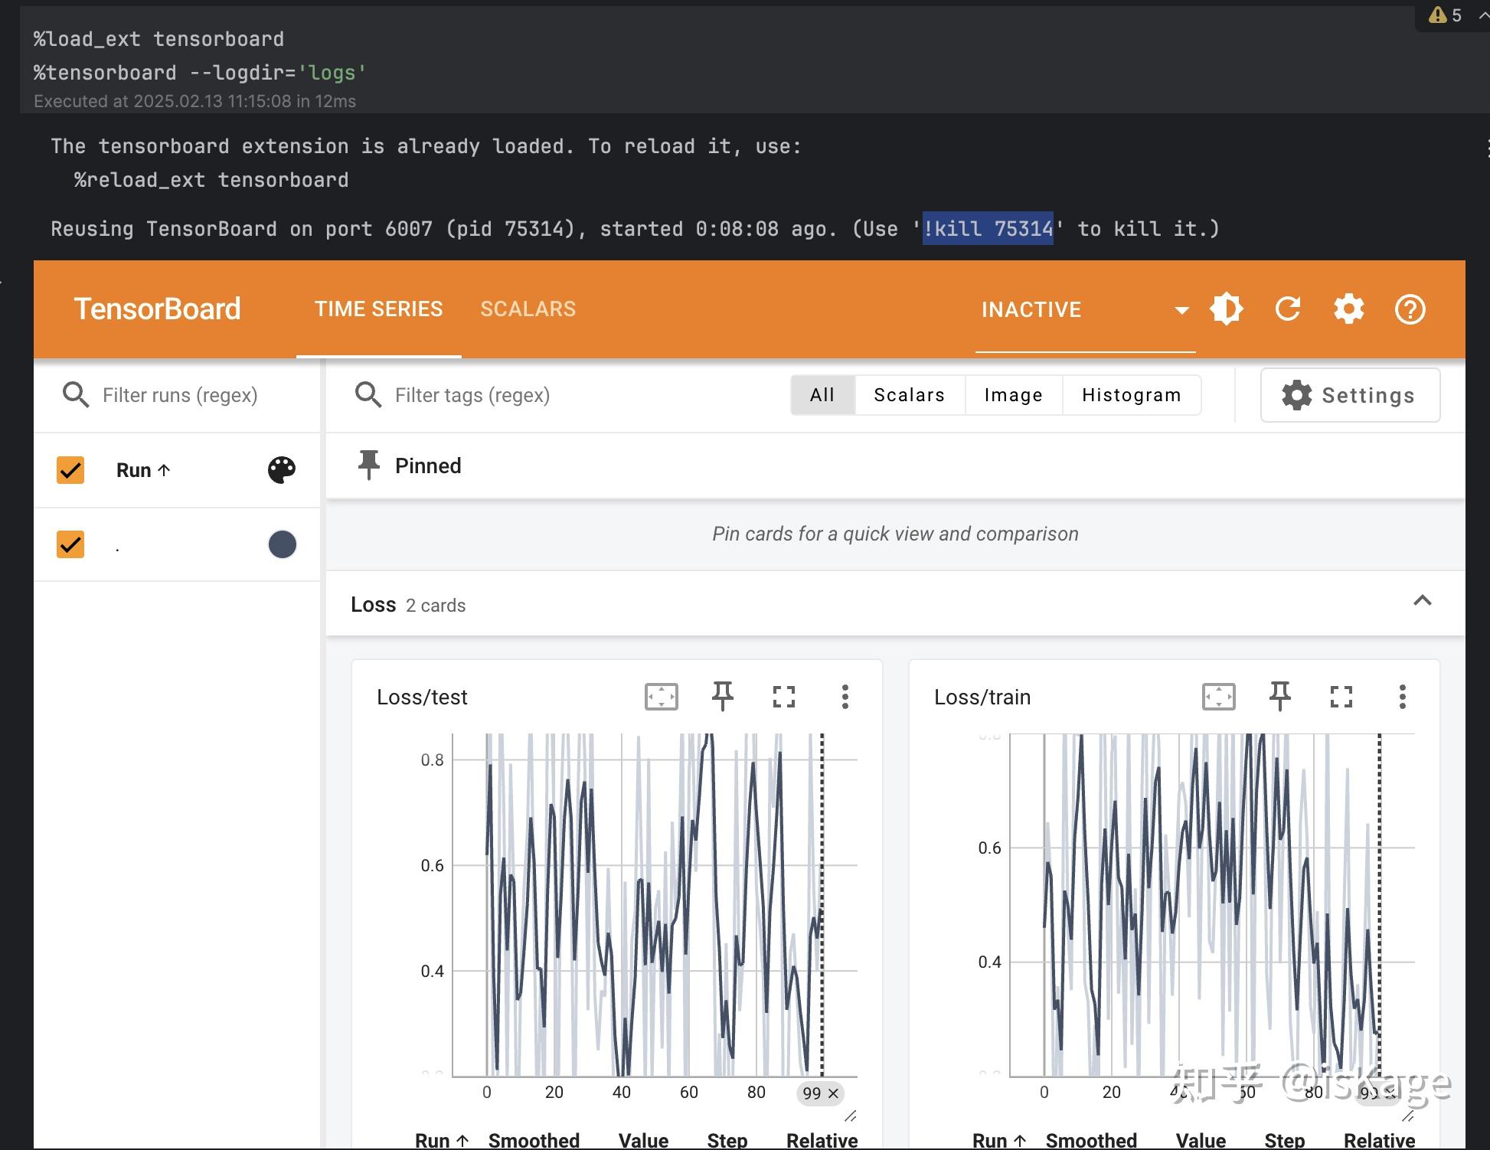Remove the step 99 marker chip
This screenshot has width=1490, height=1150.
point(834,1093)
